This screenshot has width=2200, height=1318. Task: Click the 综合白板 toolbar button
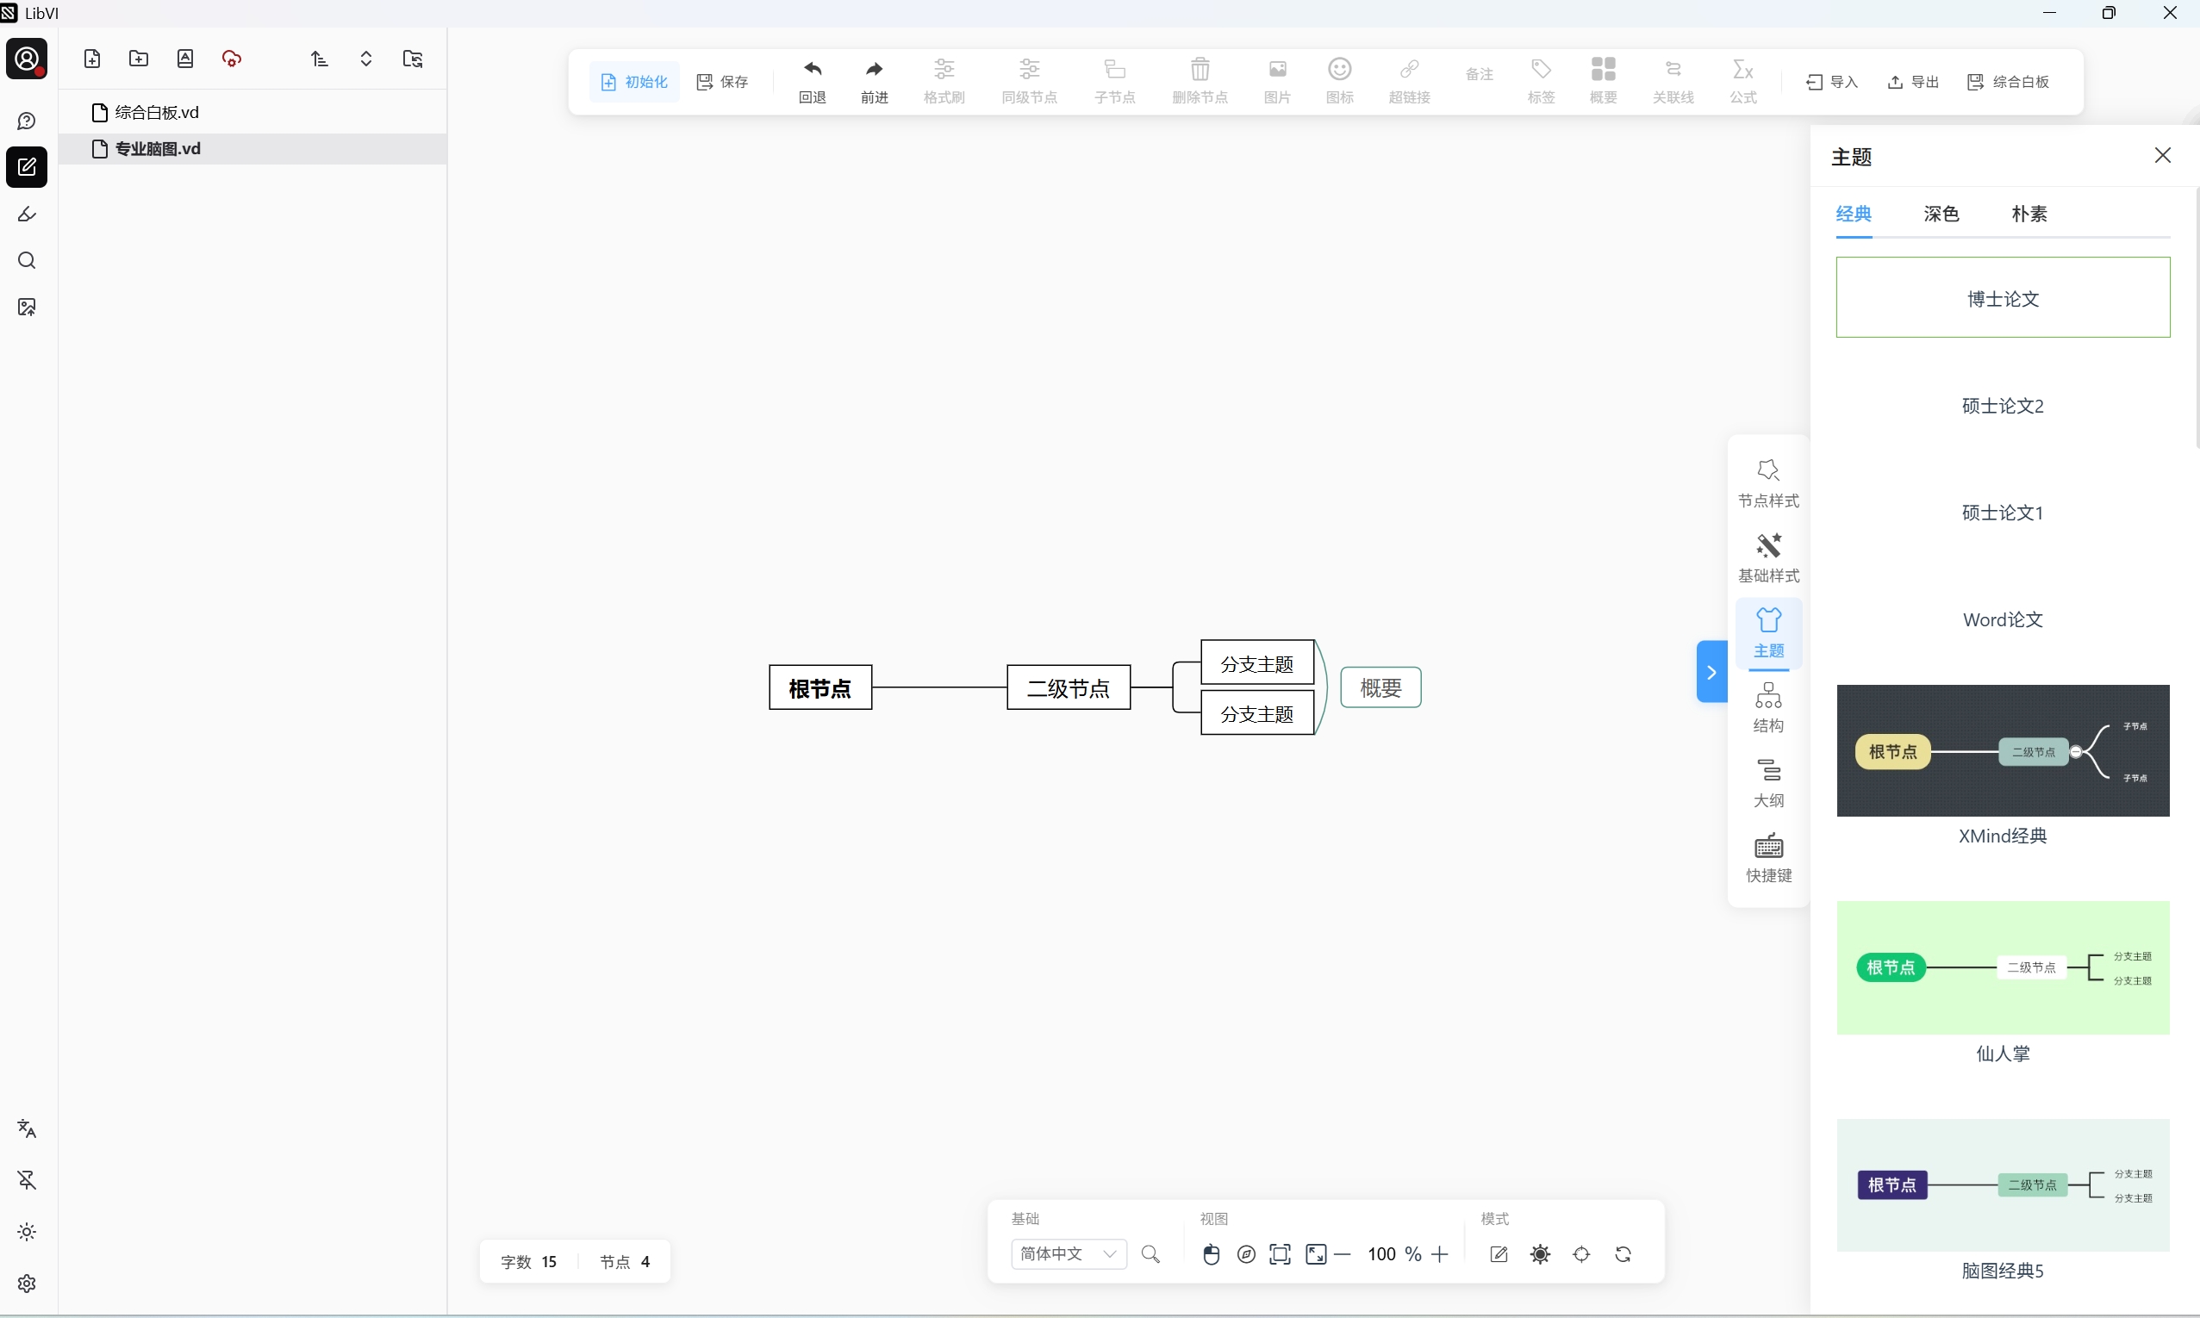[x=2009, y=82]
